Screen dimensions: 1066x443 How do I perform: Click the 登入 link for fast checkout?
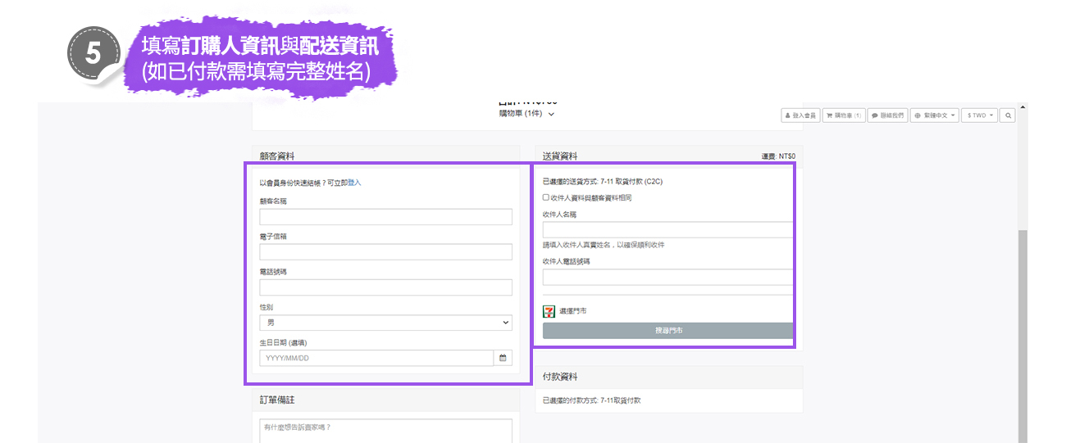coord(354,183)
